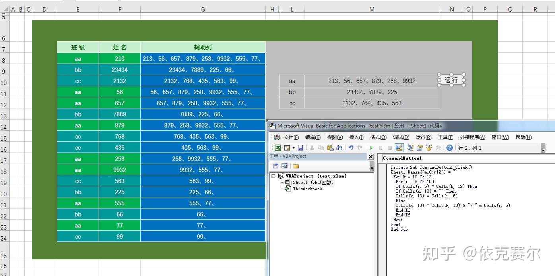
Task: Click the Reset stop icon
Action: (x=390, y=148)
